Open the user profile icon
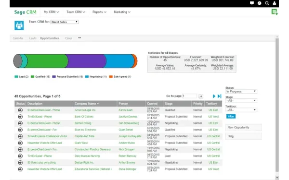The image size is (289, 180). (275, 3)
